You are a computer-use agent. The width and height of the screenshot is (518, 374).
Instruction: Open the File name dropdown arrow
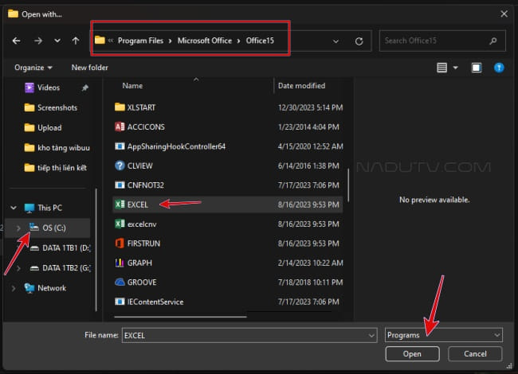[x=371, y=336]
